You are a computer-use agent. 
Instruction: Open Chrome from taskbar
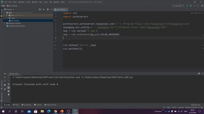pyautogui.click(x=55, y=111)
